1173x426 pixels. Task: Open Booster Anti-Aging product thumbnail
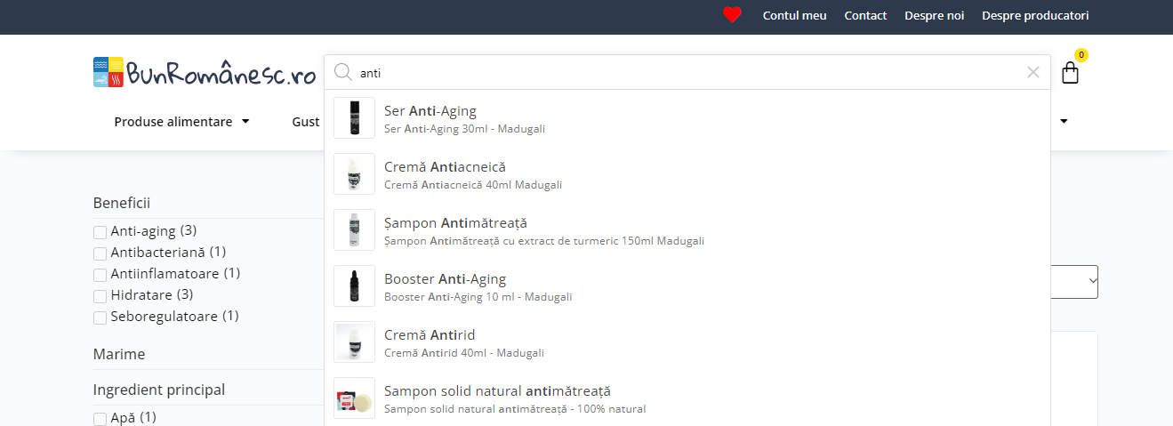coord(354,285)
